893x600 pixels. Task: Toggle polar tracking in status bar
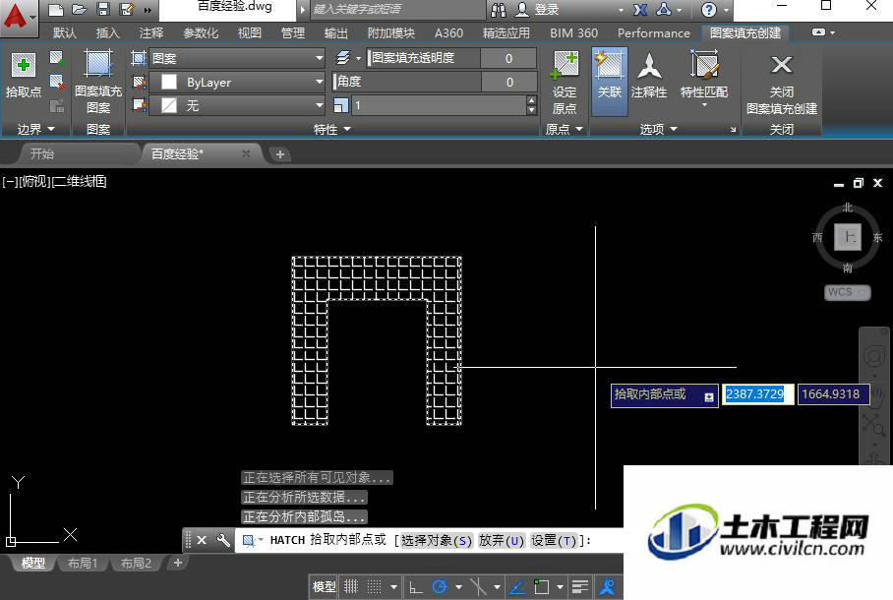440,587
